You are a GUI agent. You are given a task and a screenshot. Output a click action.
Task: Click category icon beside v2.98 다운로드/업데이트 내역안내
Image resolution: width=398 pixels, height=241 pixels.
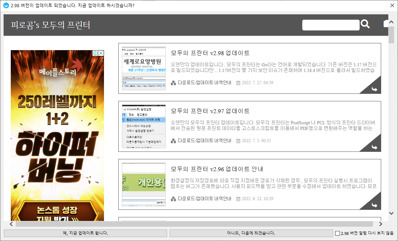coord(174,83)
